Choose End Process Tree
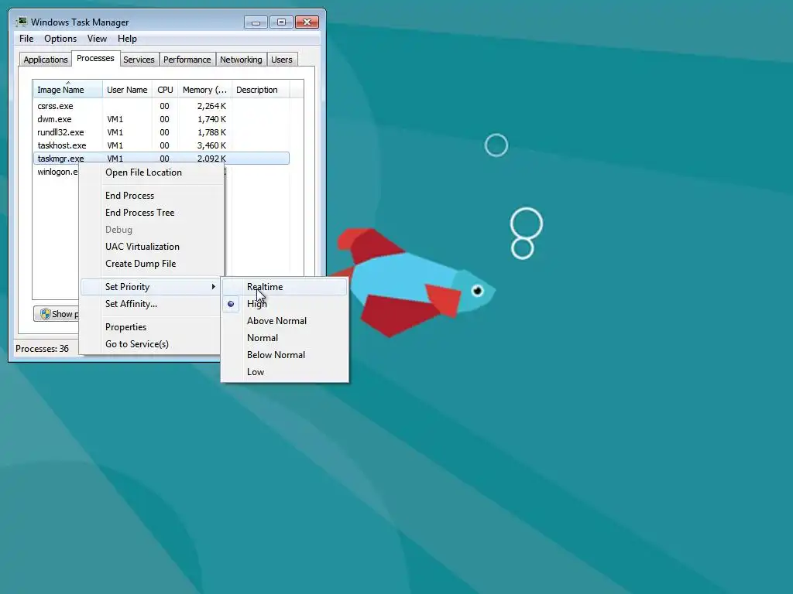Image resolution: width=793 pixels, height=594 pixels. (151, 213)
